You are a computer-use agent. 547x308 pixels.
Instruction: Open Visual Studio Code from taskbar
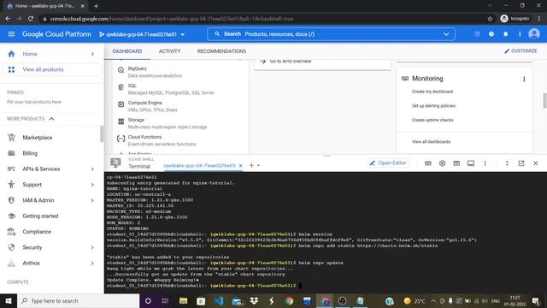point(219,300)
